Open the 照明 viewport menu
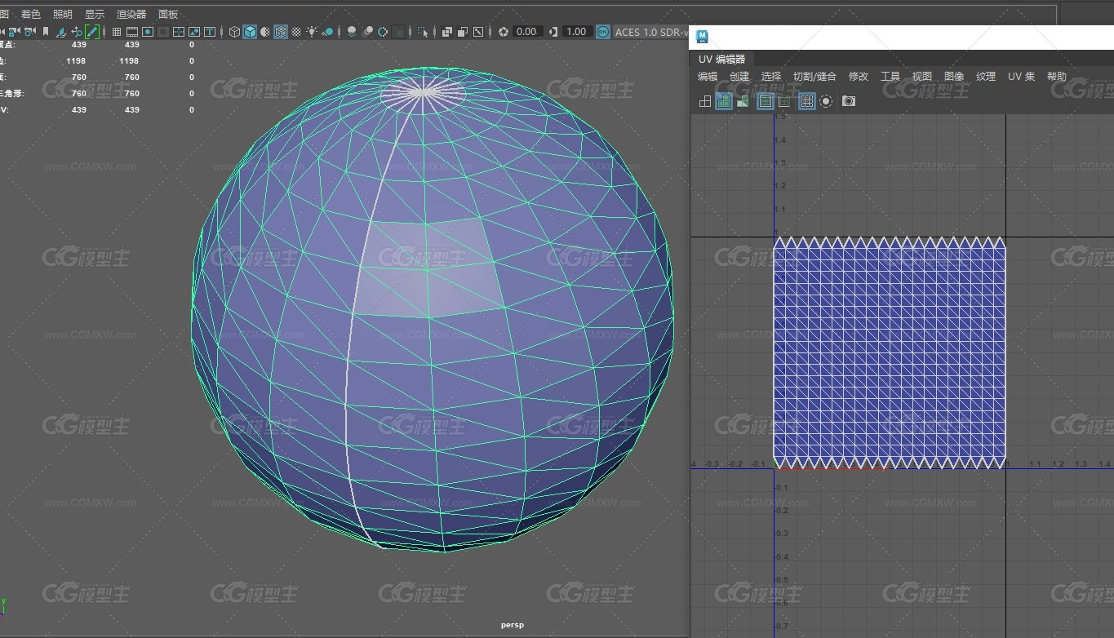 pos(62,14)
